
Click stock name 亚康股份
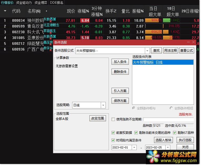(35, 38)
